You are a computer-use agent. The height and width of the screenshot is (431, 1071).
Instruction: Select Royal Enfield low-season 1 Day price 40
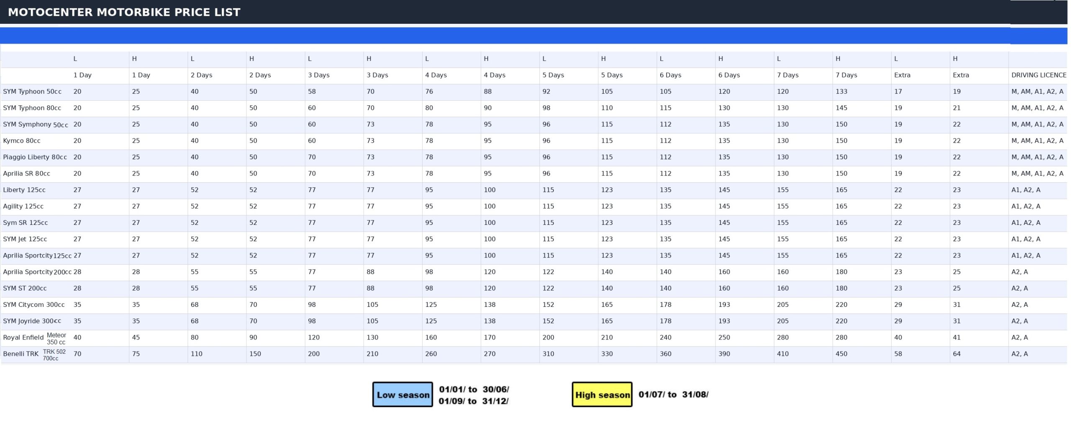coord(77,337)
